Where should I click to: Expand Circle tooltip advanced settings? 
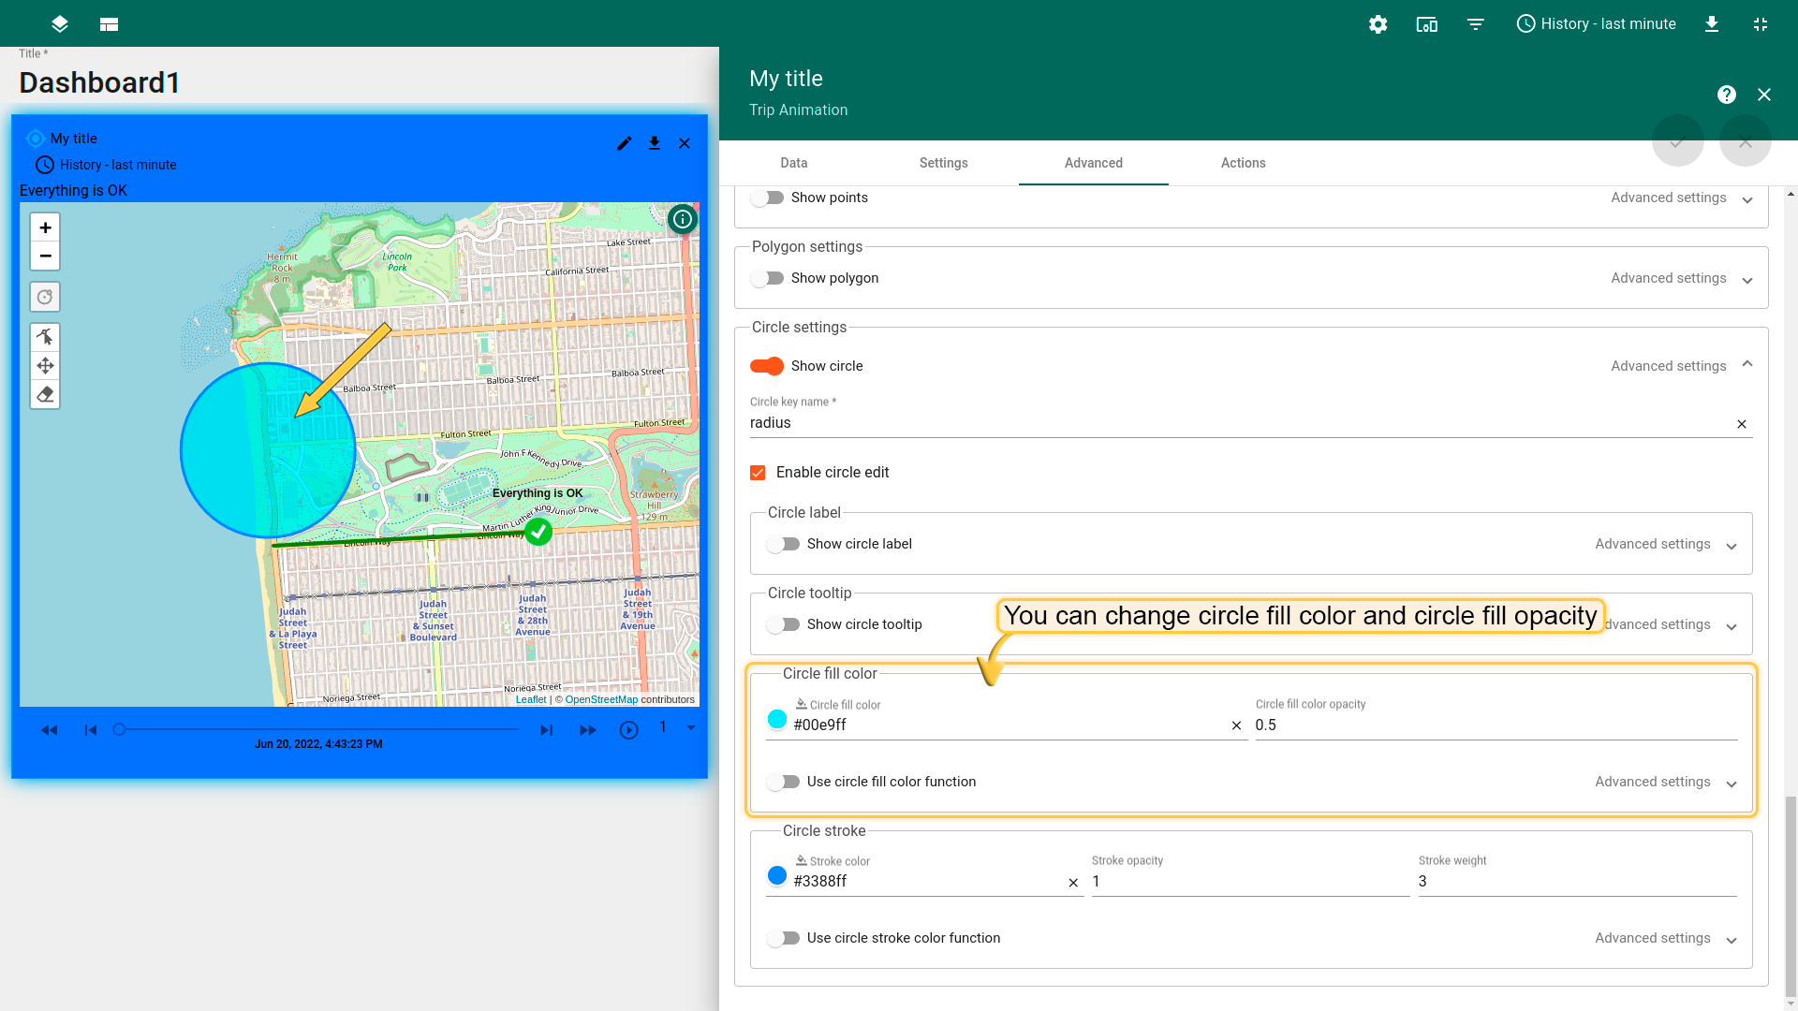1732,626
